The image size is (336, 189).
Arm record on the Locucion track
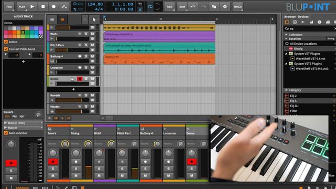pos(79,68)
